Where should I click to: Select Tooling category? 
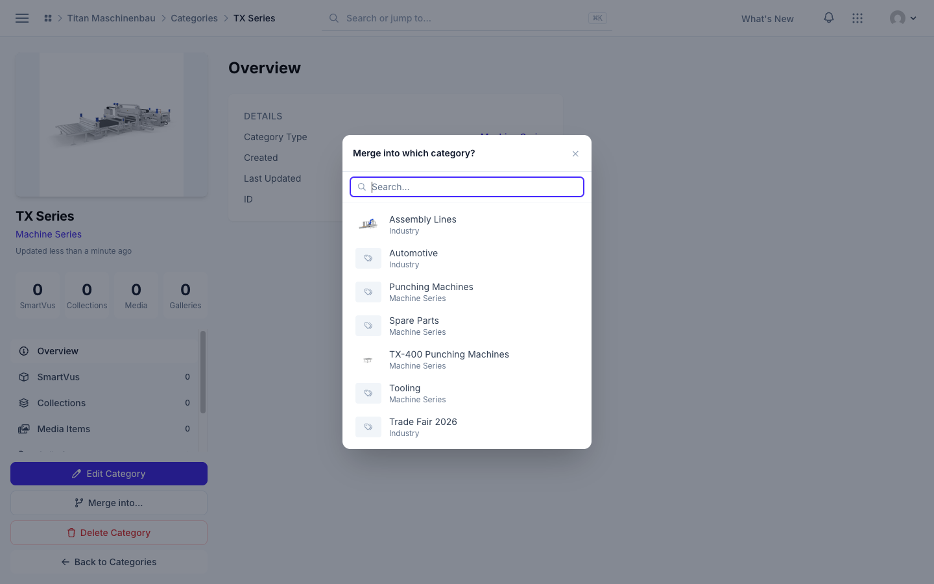(x=467, y=393)
